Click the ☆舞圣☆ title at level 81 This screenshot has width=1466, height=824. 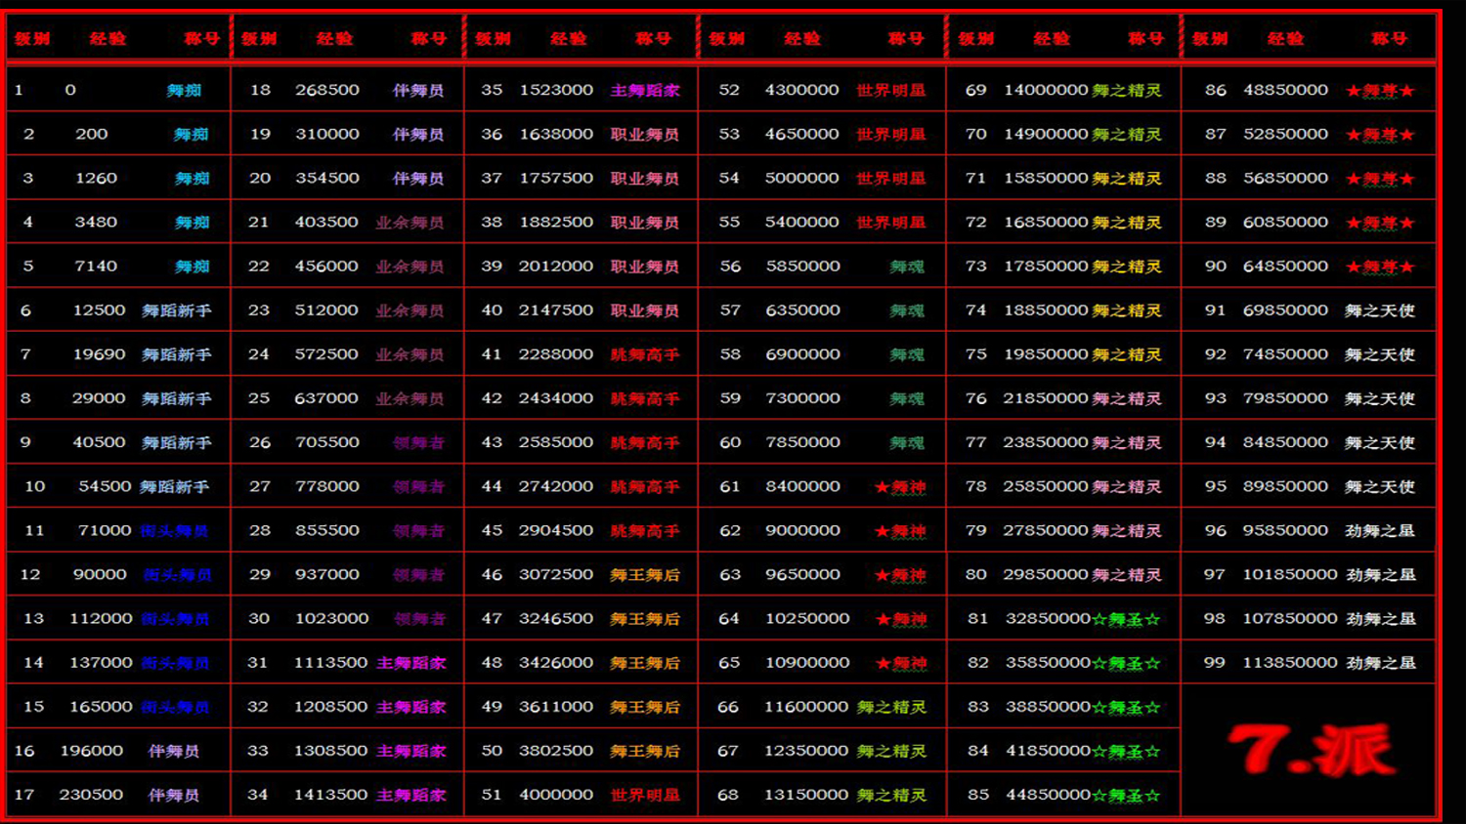tap(1126, 619)
